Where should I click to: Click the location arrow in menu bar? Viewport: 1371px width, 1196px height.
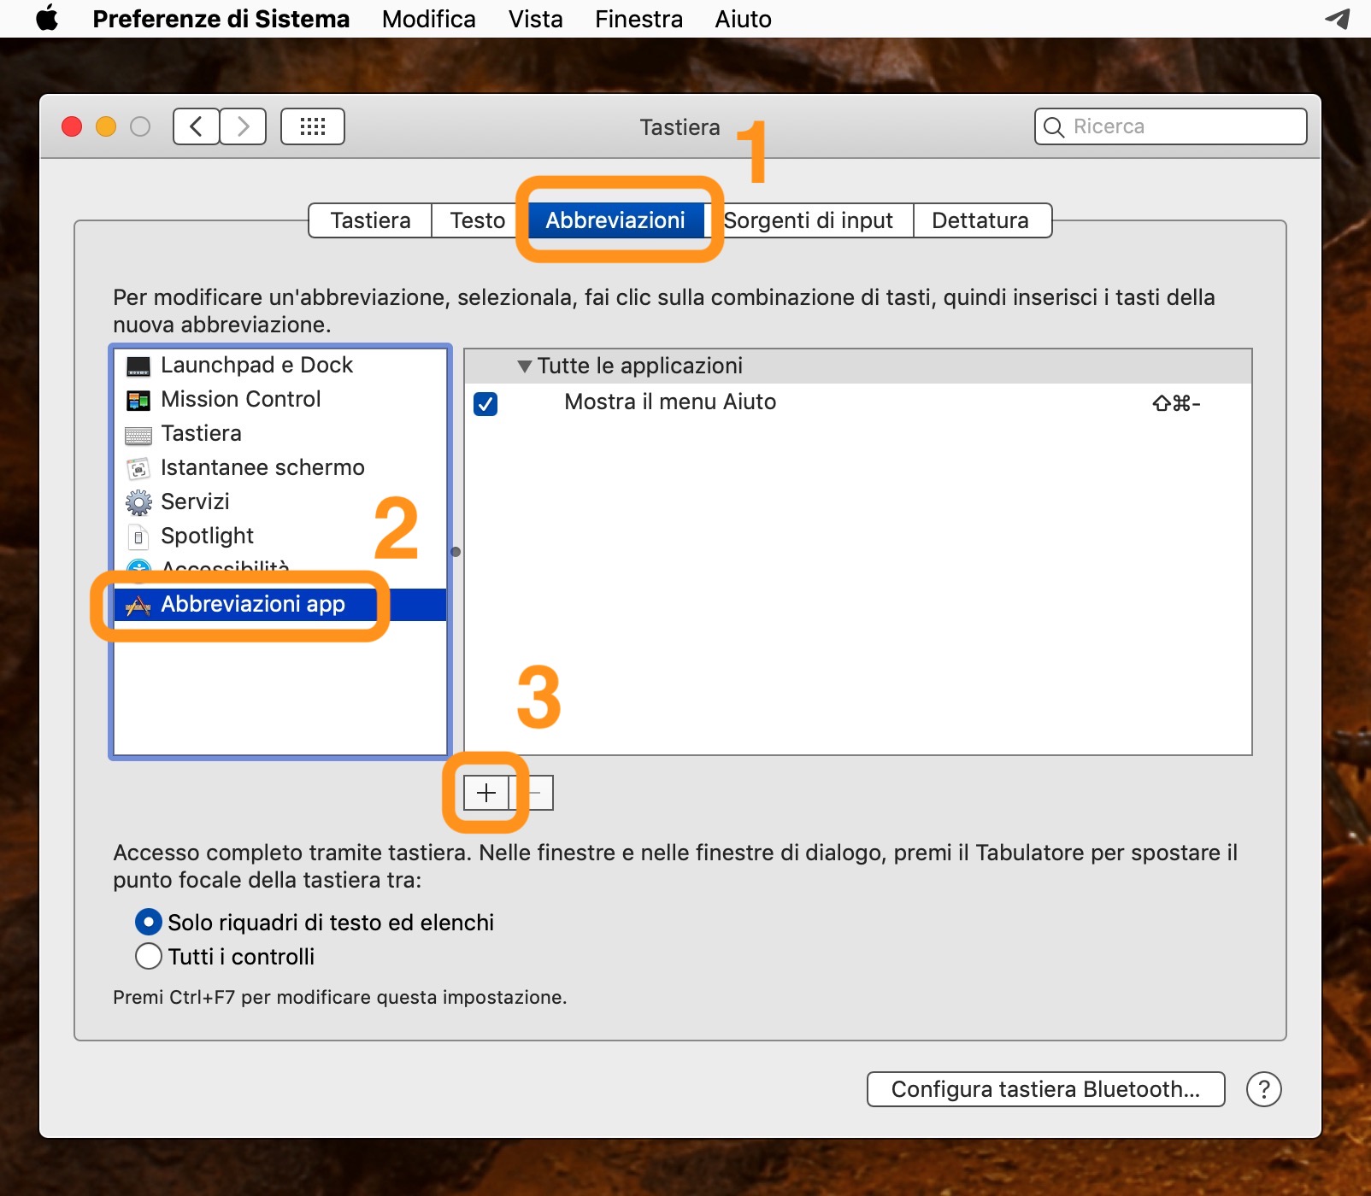click(1338, 18)
